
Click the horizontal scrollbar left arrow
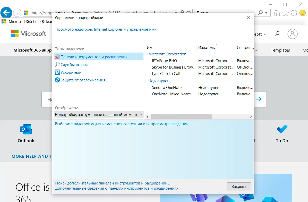click(x=148, y=117)
